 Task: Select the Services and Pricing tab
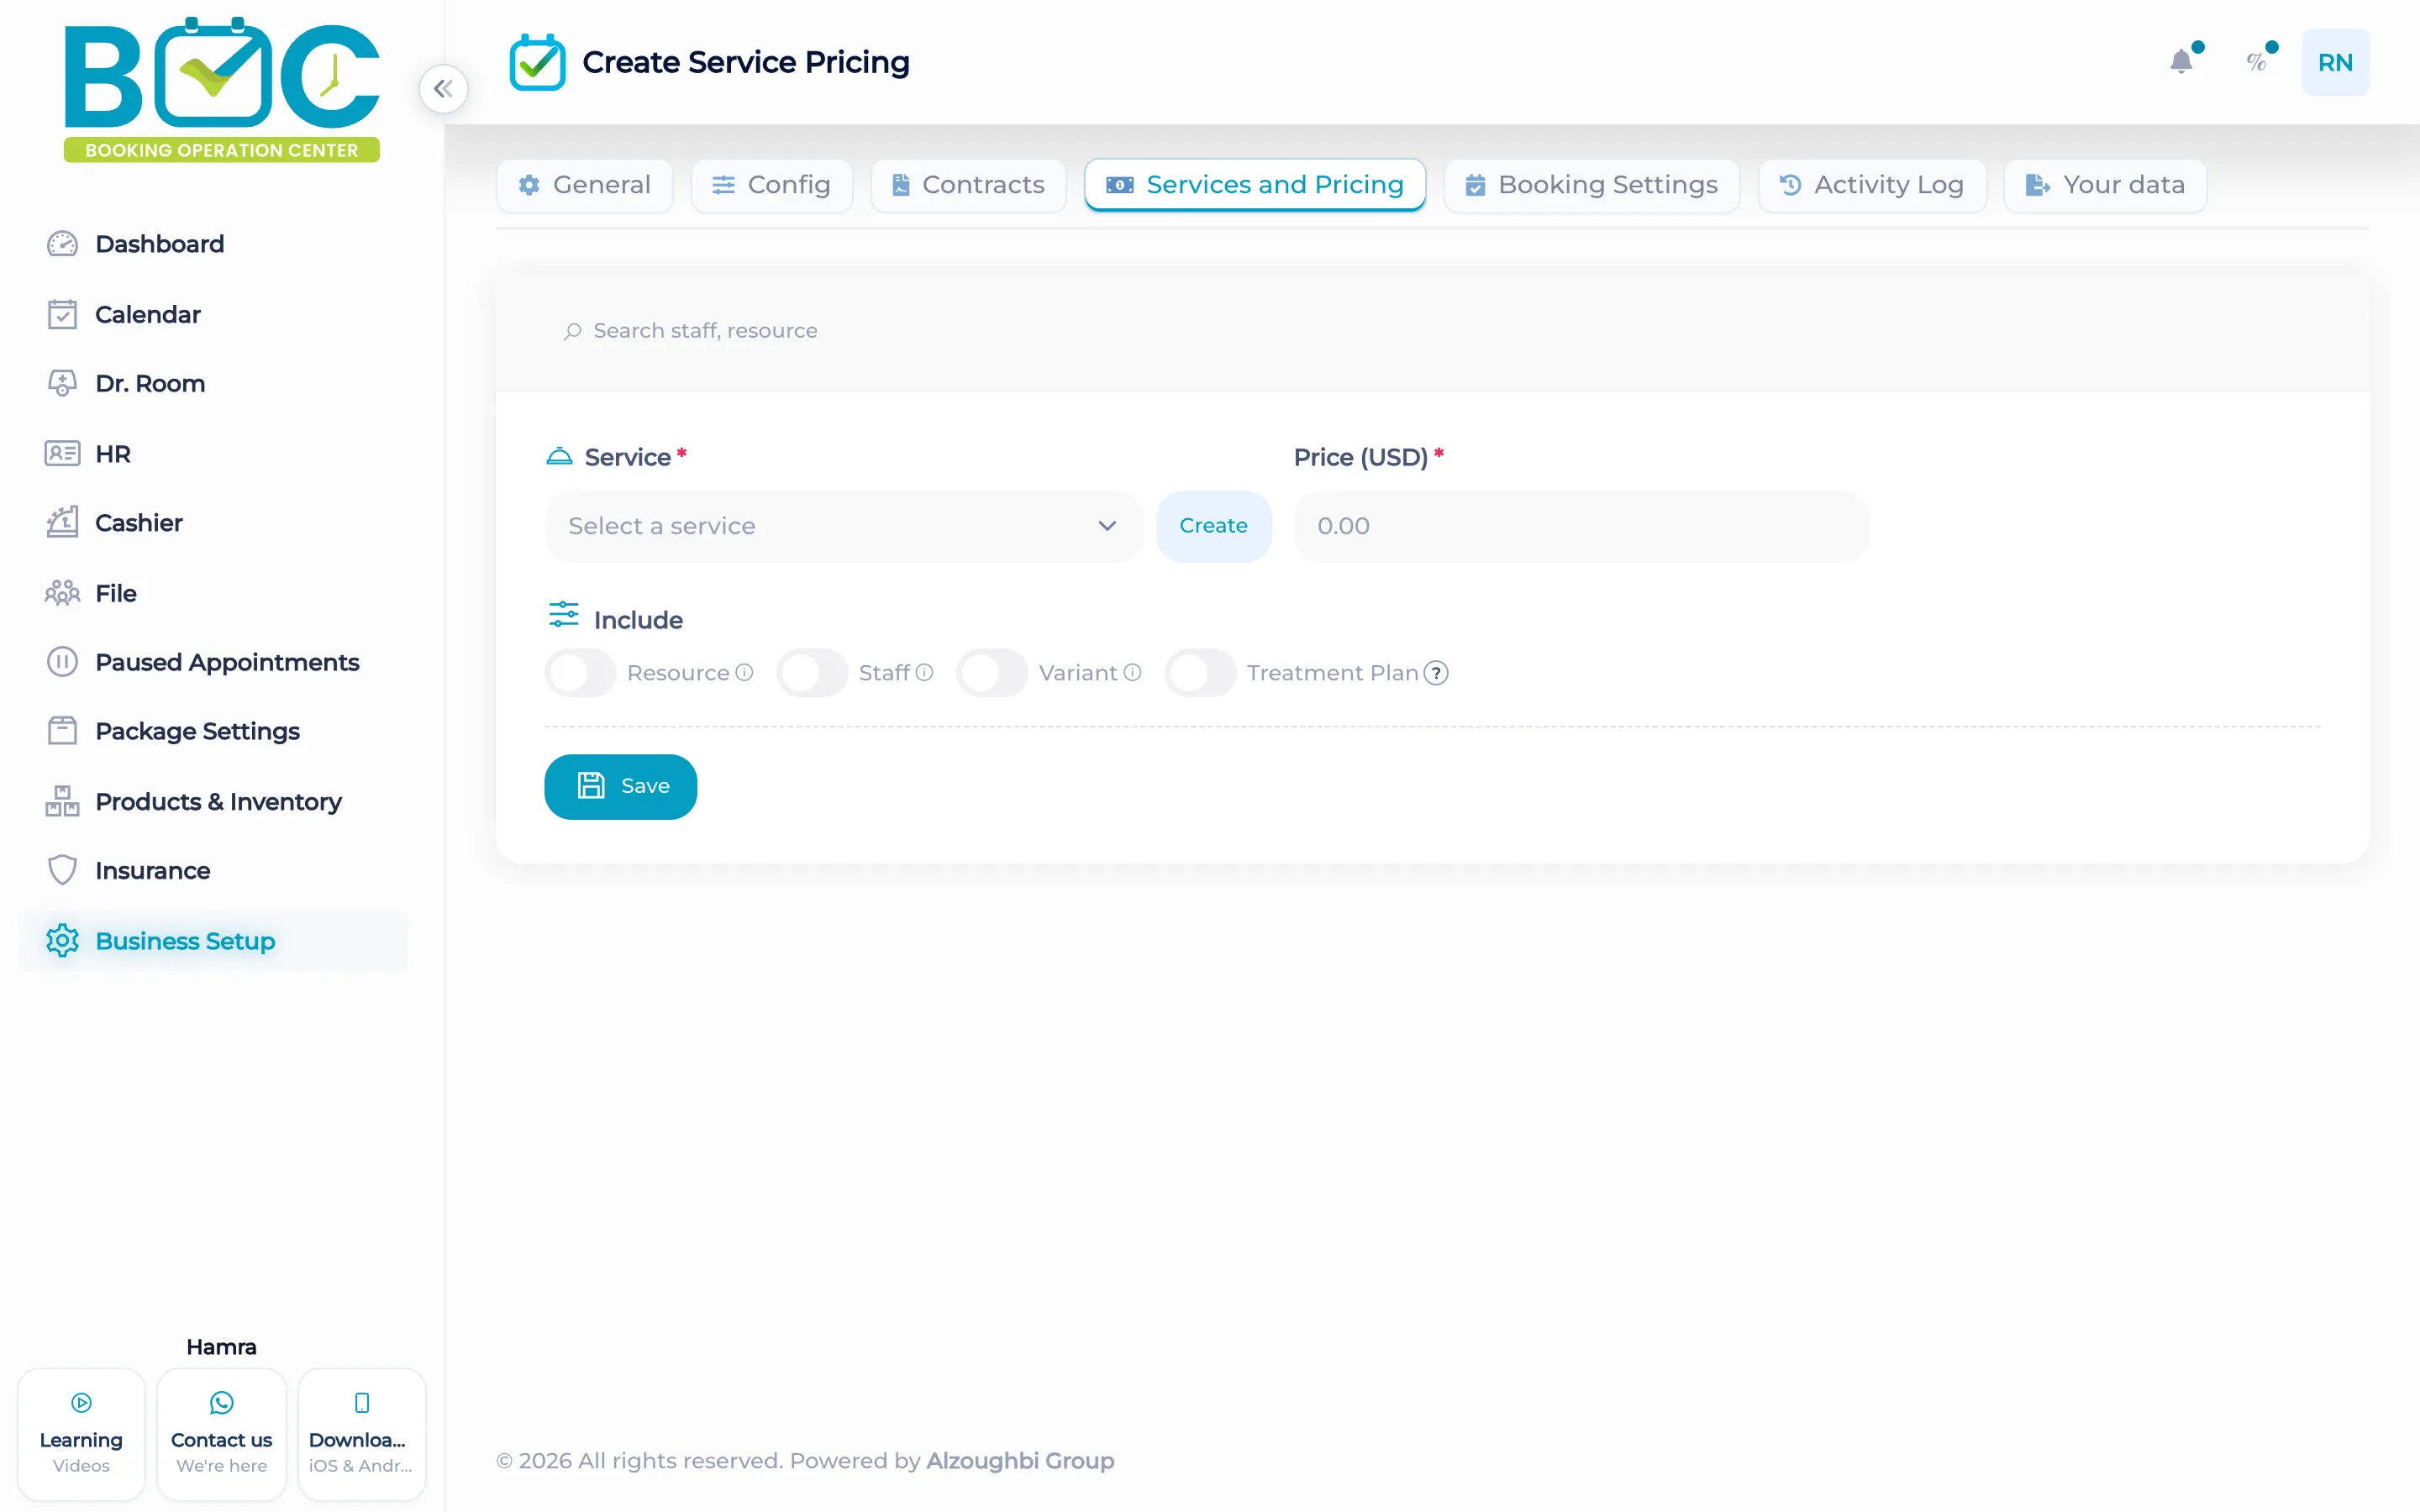coord(1255,185)
